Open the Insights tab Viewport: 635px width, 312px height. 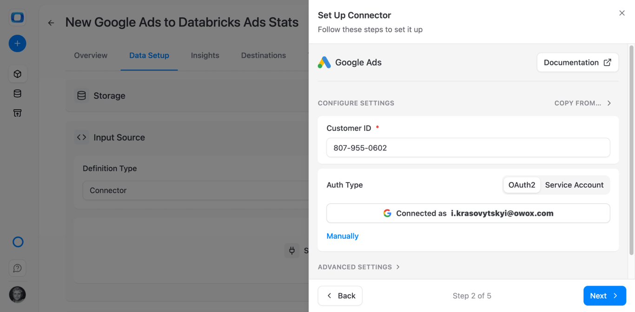pos(205,55)
